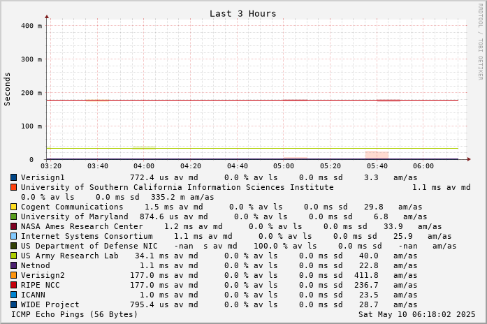Click the "ICANN" legend label
487x324 pixels.
point(33,295)
